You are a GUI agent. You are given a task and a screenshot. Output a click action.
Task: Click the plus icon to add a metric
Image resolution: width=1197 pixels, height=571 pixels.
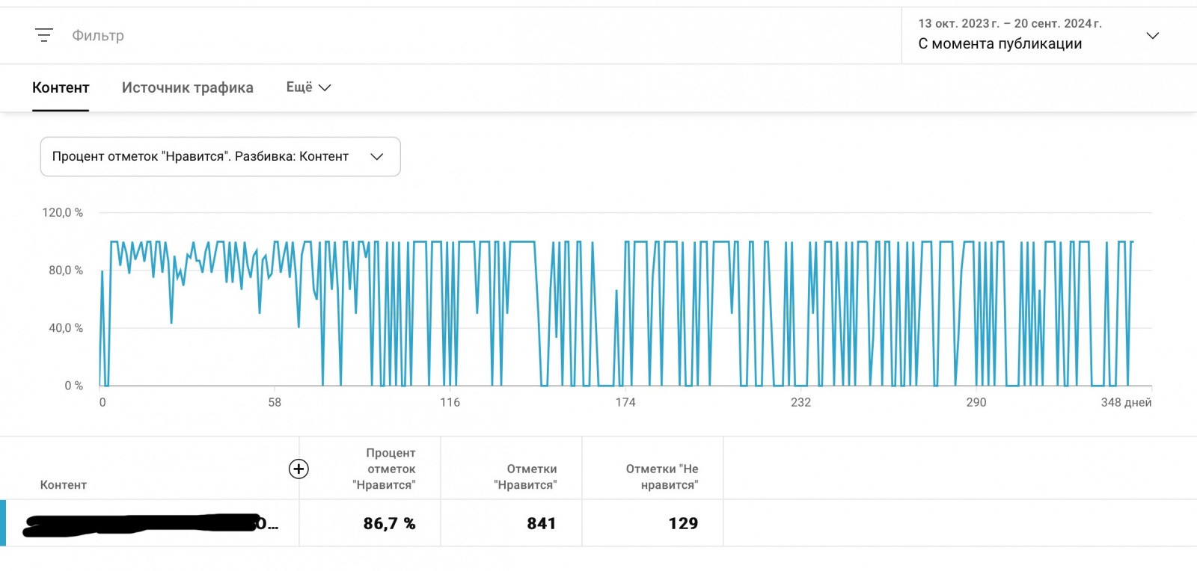tap(299, 469)
